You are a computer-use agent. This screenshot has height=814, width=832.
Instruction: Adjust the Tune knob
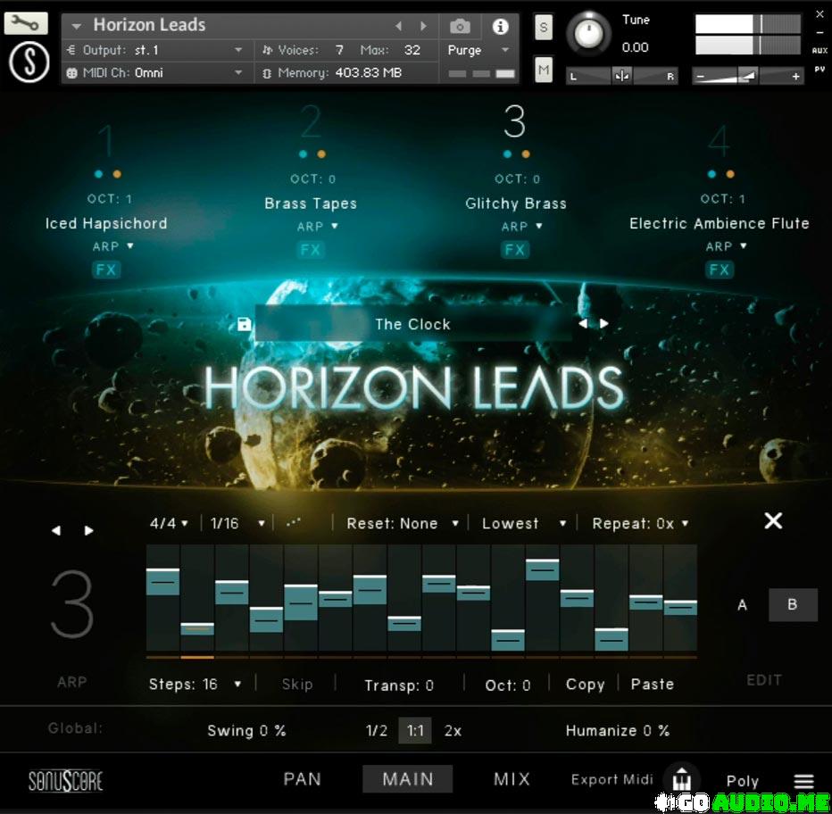pos(587,34)
